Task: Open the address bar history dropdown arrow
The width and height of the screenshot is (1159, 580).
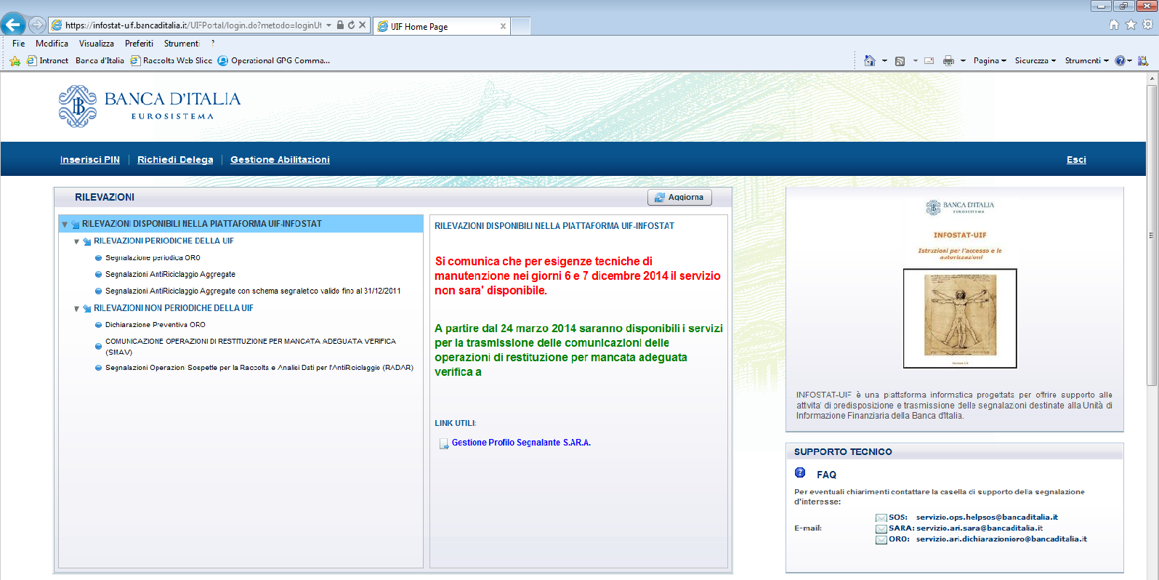Action: click(328, 25)
